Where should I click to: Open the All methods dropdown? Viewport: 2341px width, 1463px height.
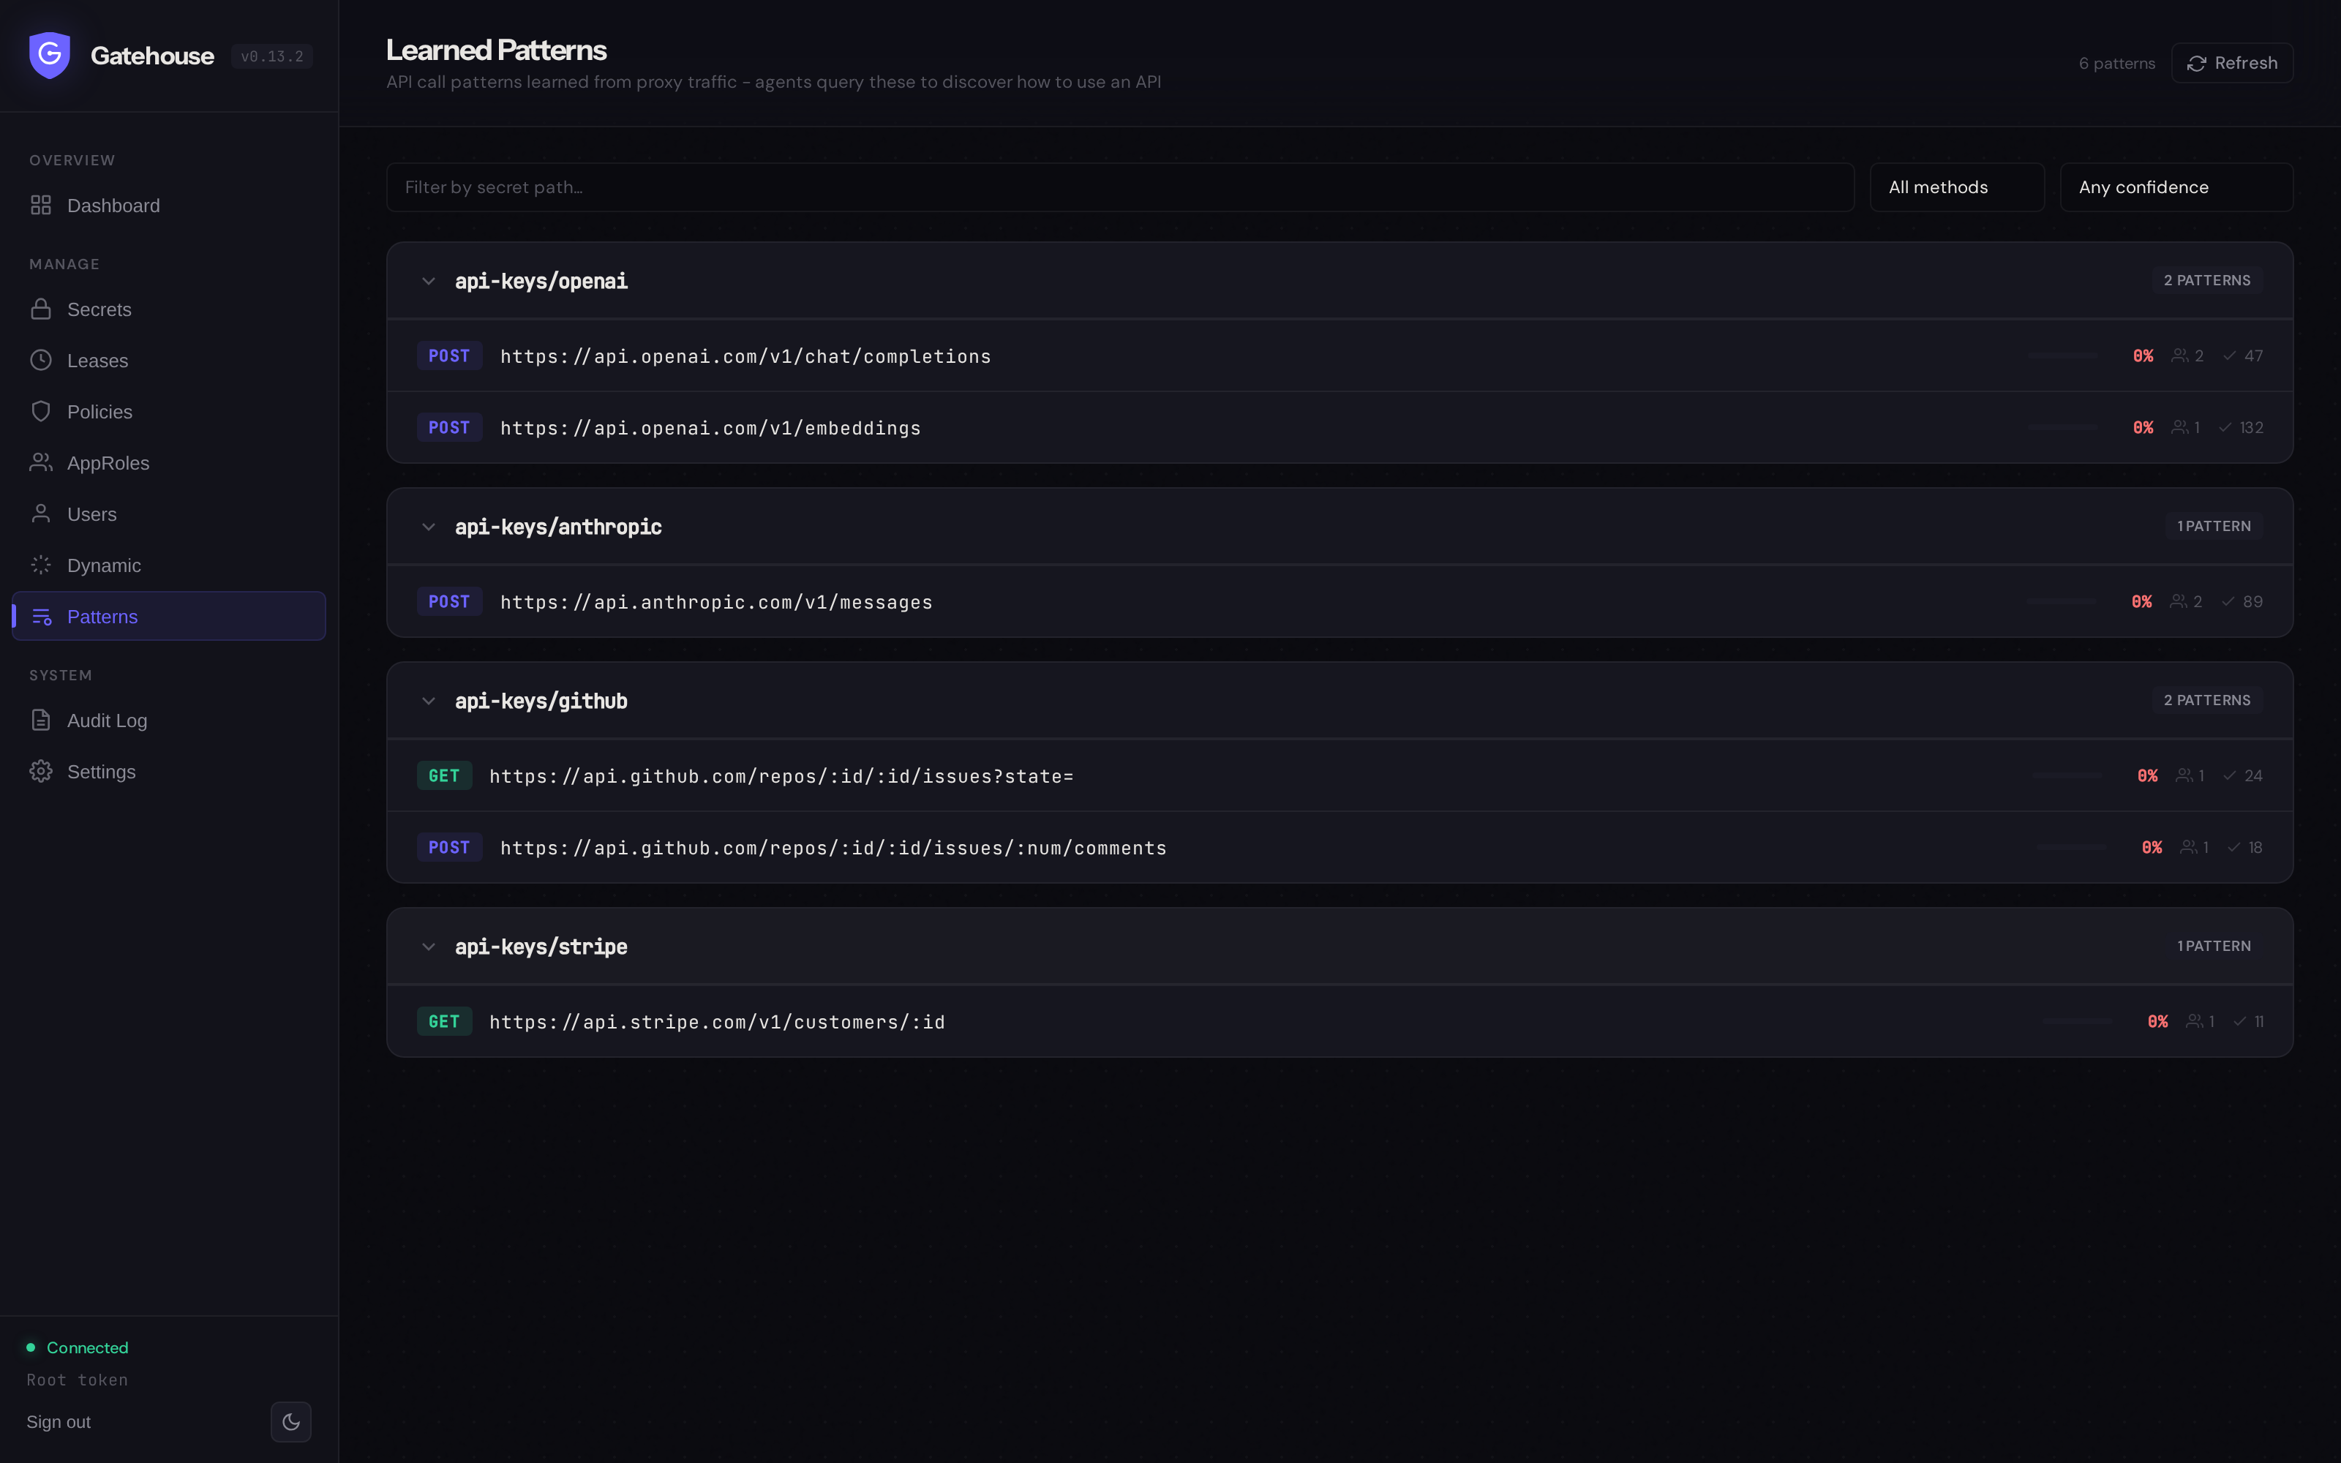pyautogui.click(x=1957, y=187)
